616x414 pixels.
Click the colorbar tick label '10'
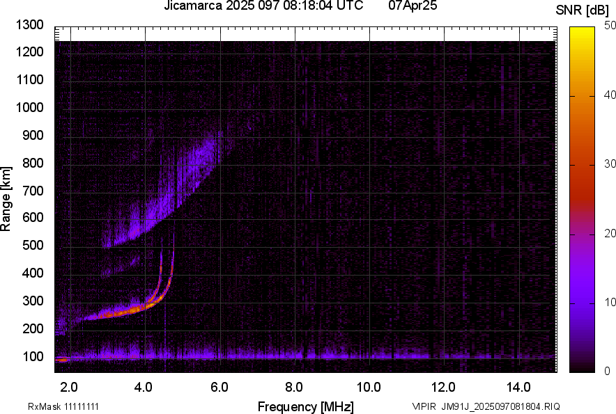[x=610, y=302]
